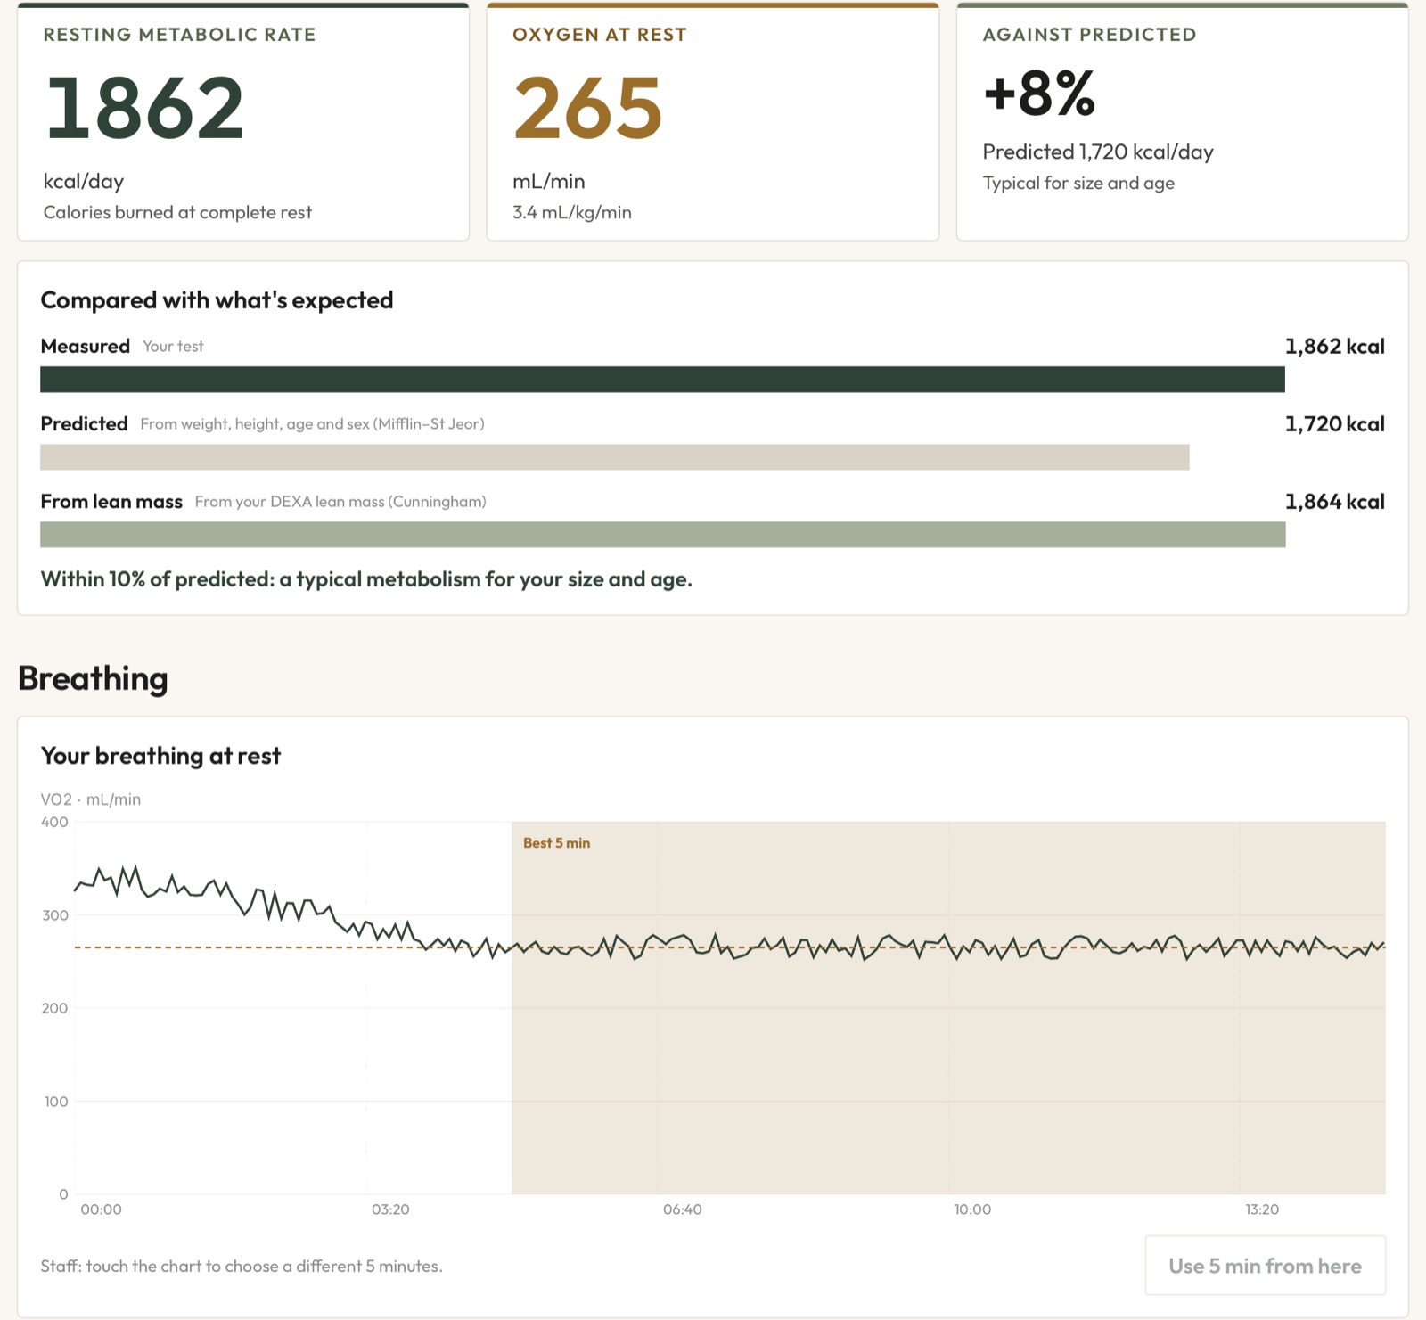The image size is (1426, 1320).
Task: Click the 'Best 5 min' chart label
Action: (556, 843)
